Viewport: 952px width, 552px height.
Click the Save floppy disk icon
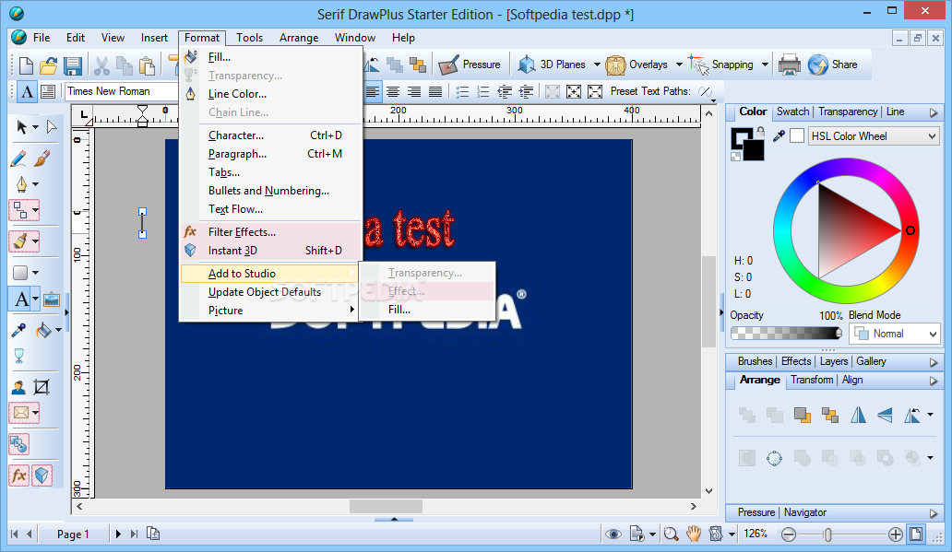[73, 65]
